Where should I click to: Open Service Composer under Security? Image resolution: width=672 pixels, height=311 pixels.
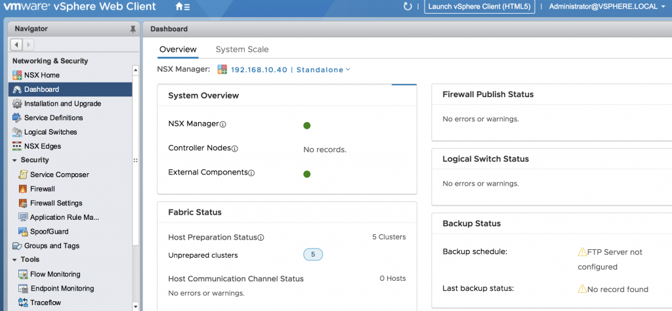pyautogui.click(x=60, y=175)
